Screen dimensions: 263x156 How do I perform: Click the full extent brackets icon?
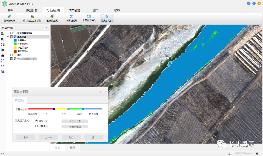pyautogui.click(x=3, y=61)
